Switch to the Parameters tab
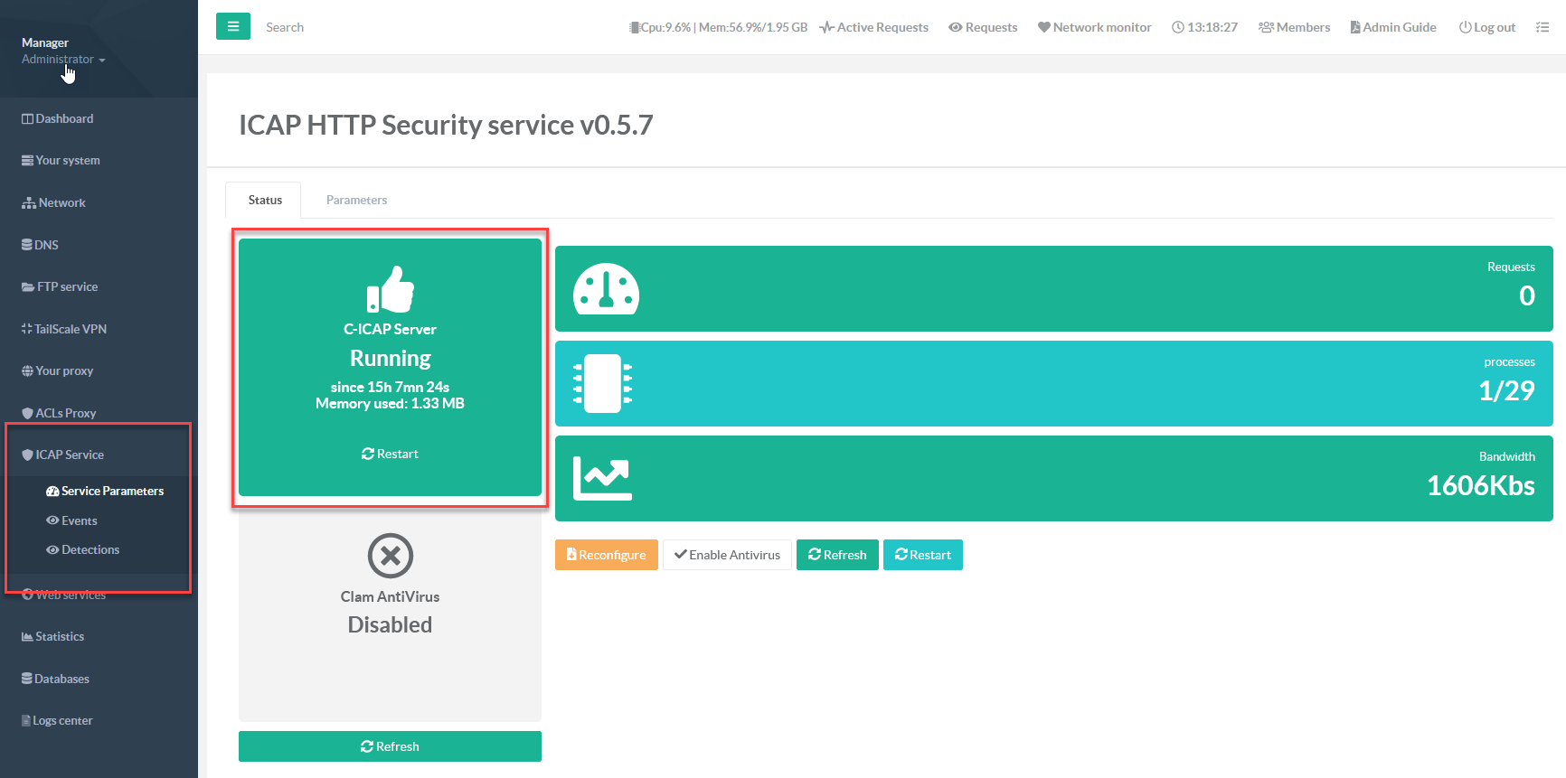The image size is (1566, 778). point(356,200)
